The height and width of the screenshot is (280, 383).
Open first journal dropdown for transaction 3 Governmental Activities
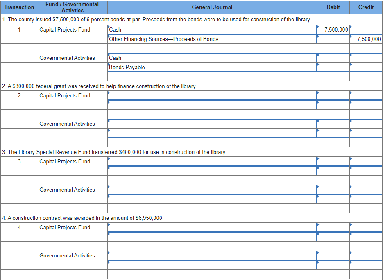tap(212, 190)
